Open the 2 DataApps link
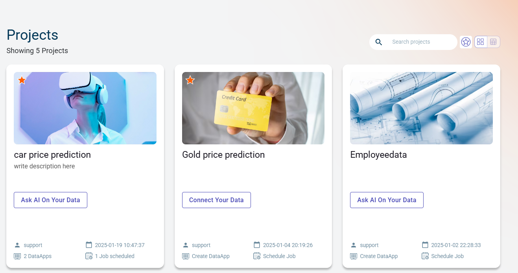The height and width of the screenshot is (273, 518). 37,256
